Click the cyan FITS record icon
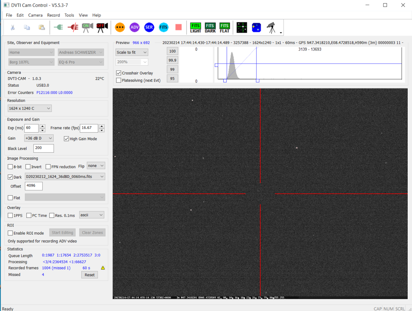 tap(164, 27)
